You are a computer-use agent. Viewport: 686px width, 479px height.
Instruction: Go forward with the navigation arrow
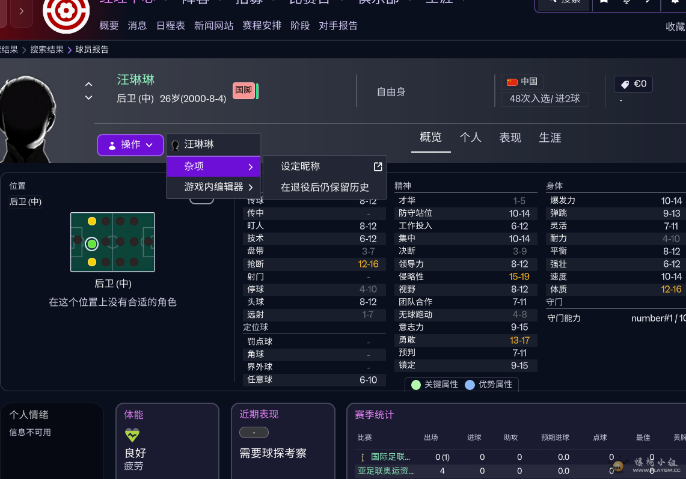click(x=22, y=11)
